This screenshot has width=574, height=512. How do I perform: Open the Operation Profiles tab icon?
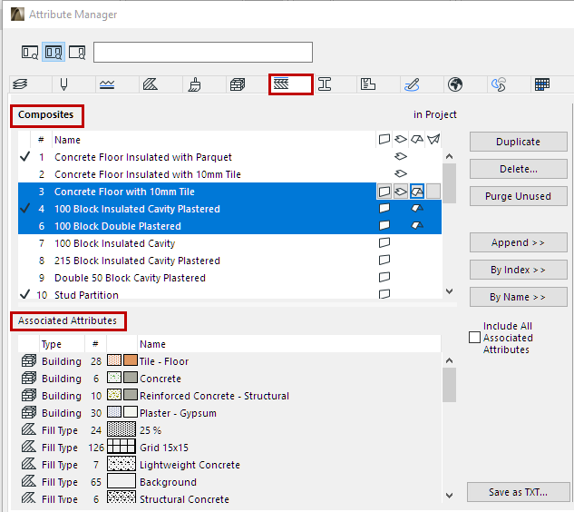click(x=499, y=84)
